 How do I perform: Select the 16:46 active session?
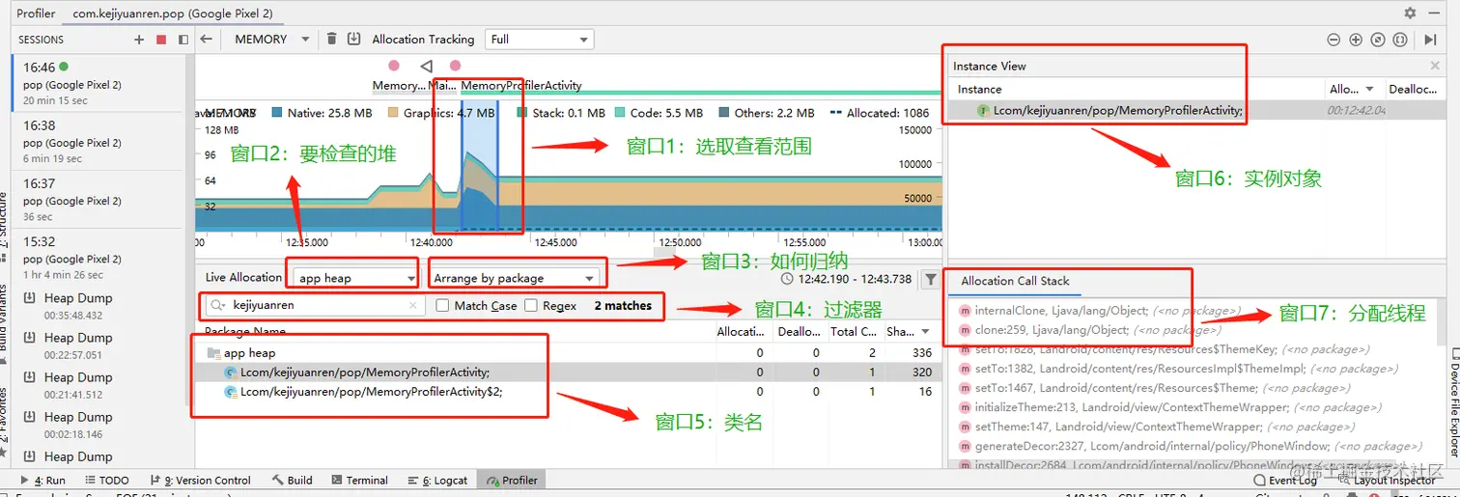[x=97, y=84]
